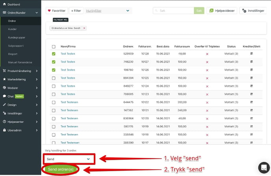Uncheck the order 529909 checkbox

(54, 54)
